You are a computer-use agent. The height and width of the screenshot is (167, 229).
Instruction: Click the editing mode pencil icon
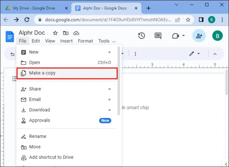191,54
